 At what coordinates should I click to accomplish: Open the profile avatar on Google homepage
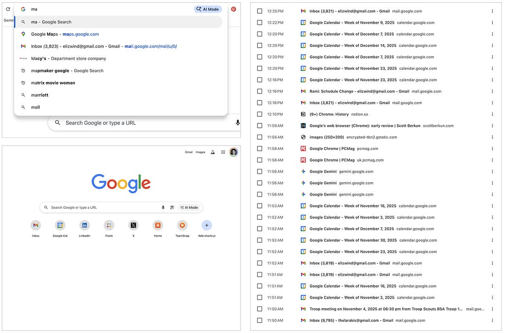click(234, 152)
